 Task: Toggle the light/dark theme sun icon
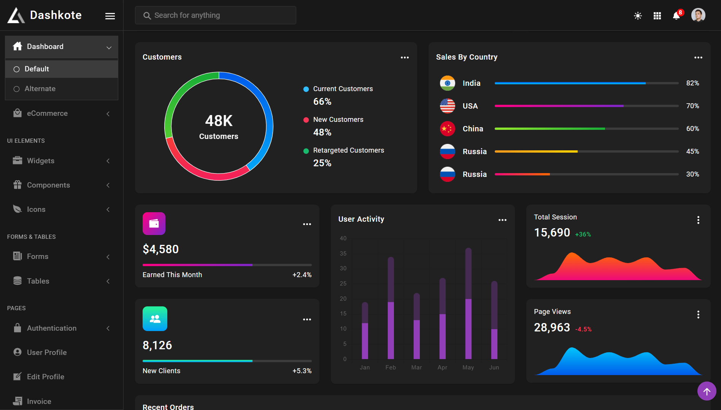[x=638, y=16]
